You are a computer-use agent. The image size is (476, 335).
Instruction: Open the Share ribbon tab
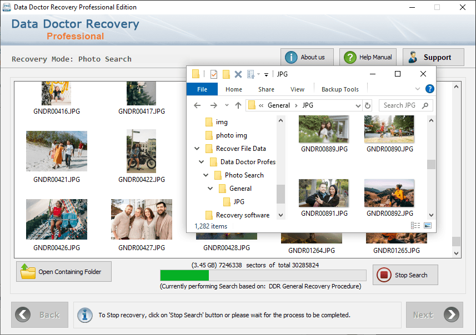tap(266, 89)
